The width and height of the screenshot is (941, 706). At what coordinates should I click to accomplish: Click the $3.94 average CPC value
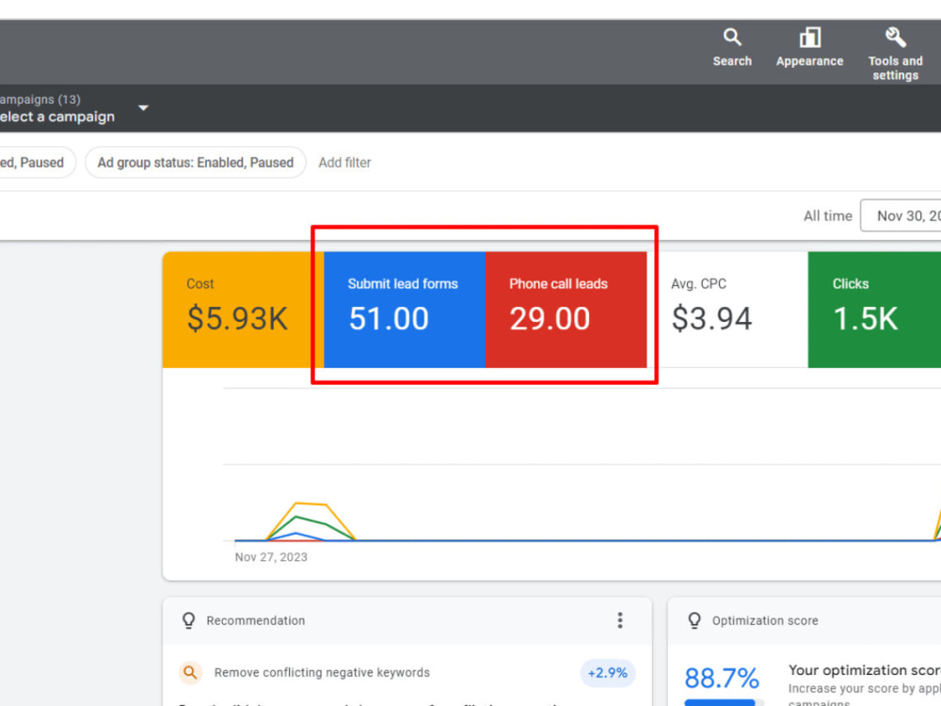[x=711, y=318]
